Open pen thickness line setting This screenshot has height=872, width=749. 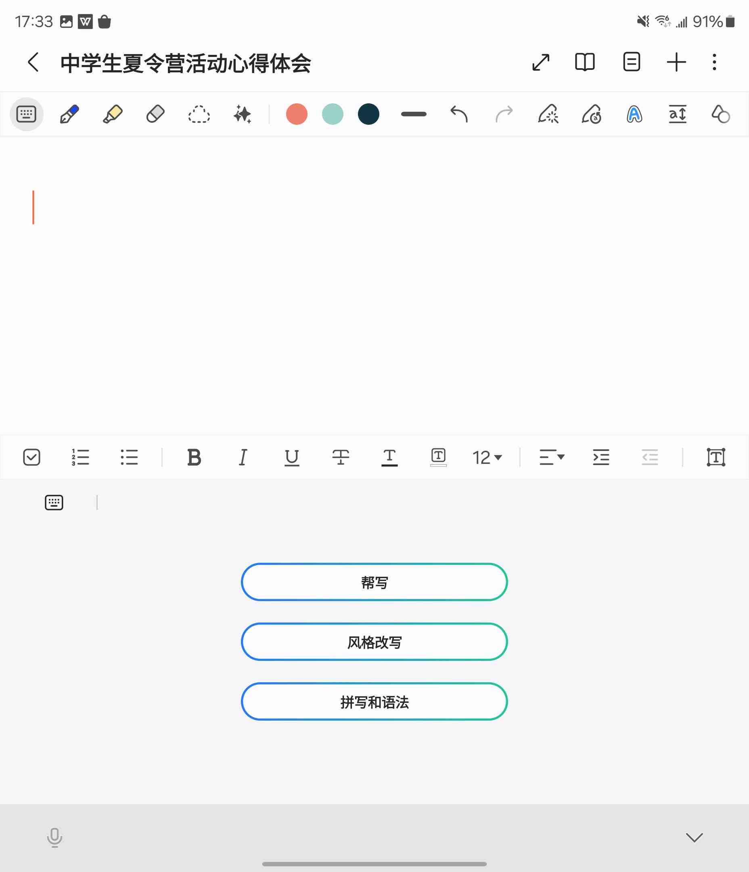point(414,114)
